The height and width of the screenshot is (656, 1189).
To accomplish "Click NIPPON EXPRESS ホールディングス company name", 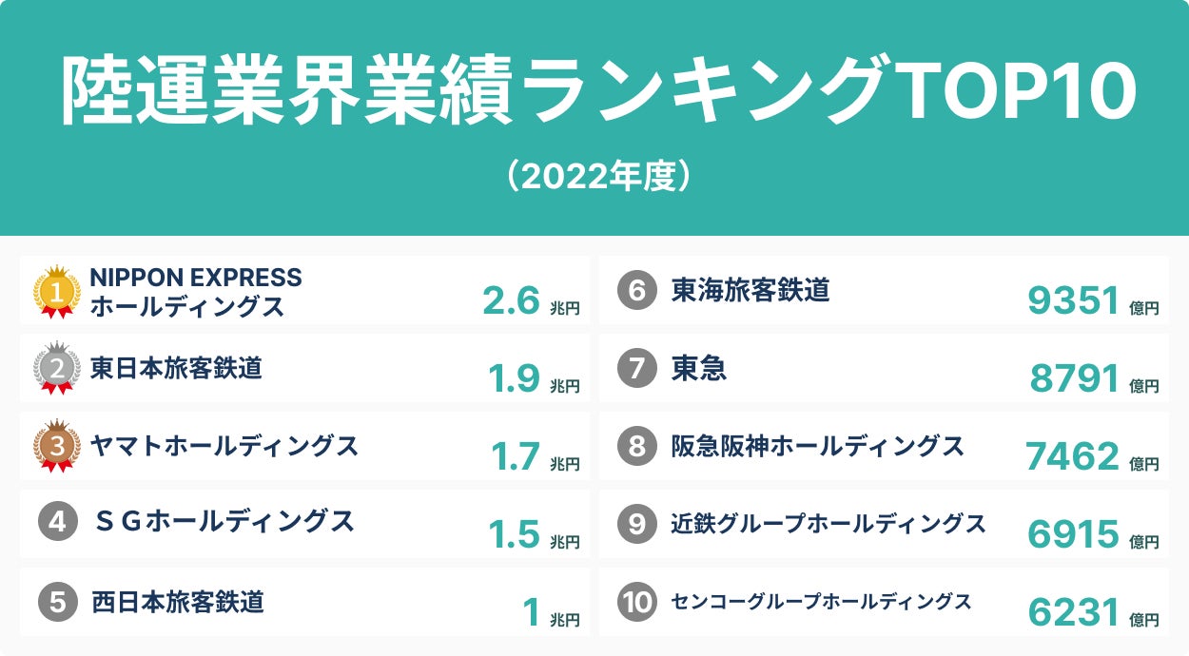I will [x=196, y=292].
